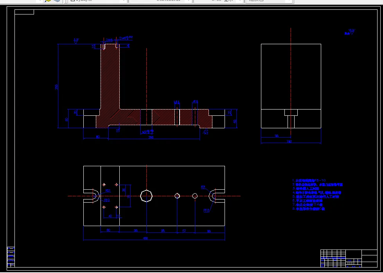Select the 260 dimension below the section view
The width and height of the screenshot is (383, 273).
pyautogui.click(x=151, y=137)
